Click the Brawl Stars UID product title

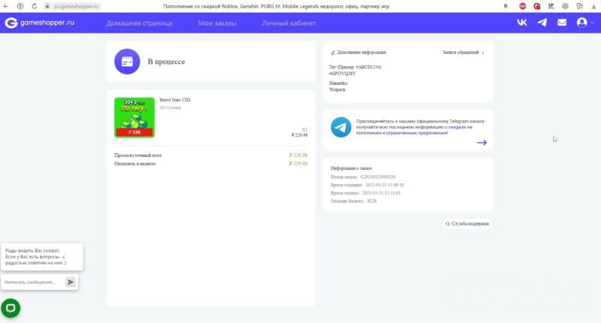pos(175,100)
